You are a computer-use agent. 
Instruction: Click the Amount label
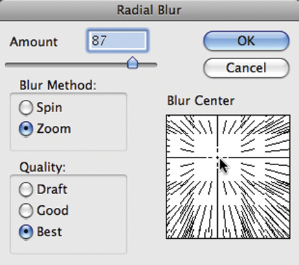tap(34, 42)
